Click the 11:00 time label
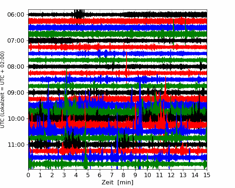The width and height of the screenshot is (235, 188). coord(16,145)
